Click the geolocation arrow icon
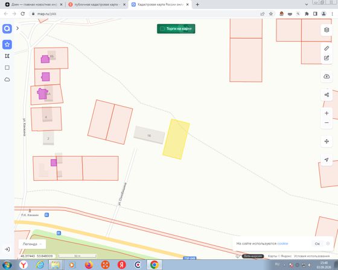Viewport: 338px width, 270px height. pyautogui.click(x=327, y=160)
